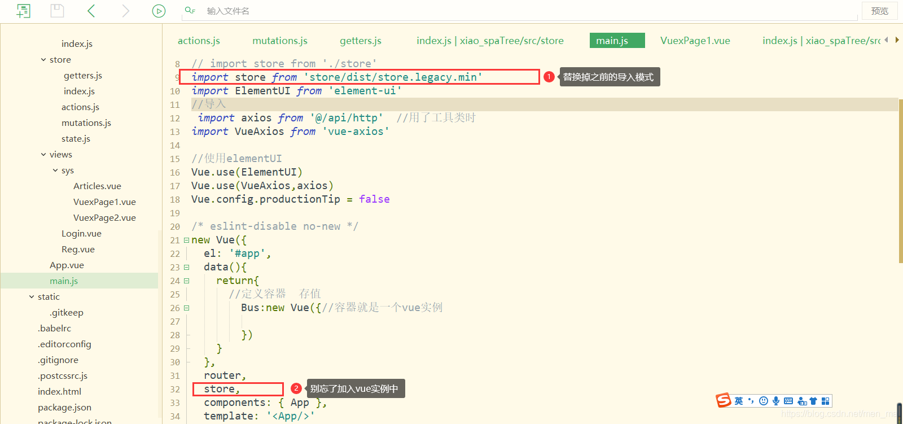903x424 pixels.
Task: Open .postcssrc.js in the project tree
Action: point(63,375)
